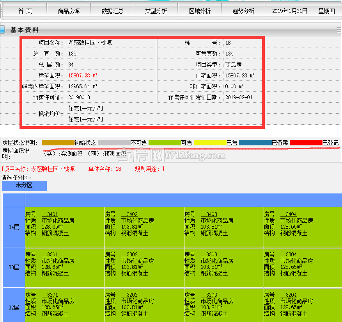
Task: Click the blue icon beside 基本资料 header
Action: pyautogui.click(x=2, y=30)
